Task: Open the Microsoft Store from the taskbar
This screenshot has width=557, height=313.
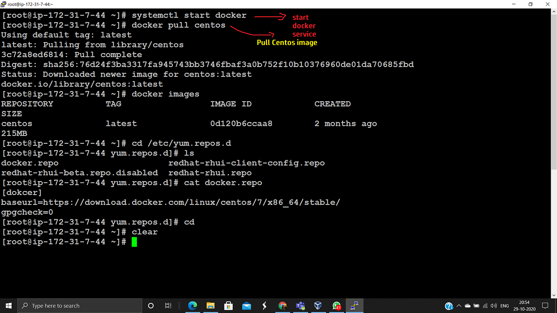Action: (228, 305)
